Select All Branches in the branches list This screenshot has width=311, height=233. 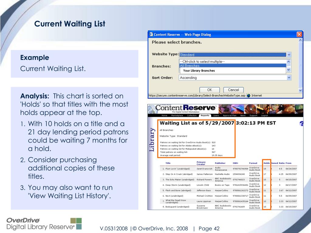click(x=232, y=66)
